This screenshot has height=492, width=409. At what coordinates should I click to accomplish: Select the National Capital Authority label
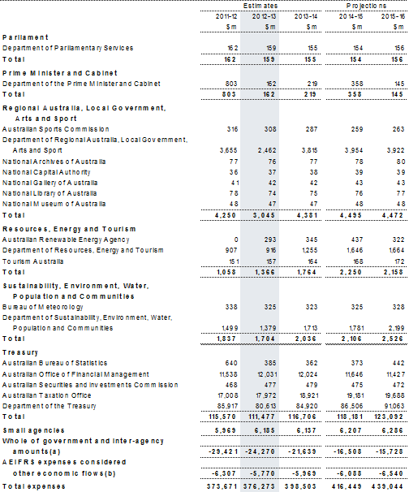[x=46, y=172]
